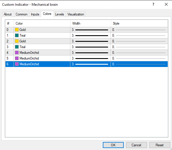Confirm changes with the OK button
The width and height of the screenshot is (172, 150).
click(113, 145)
